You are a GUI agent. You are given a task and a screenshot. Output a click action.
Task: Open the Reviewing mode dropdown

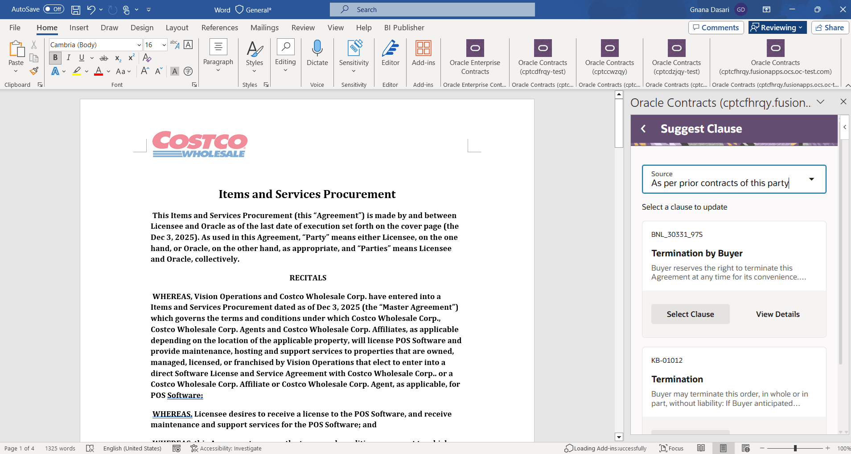pos(777,28)
